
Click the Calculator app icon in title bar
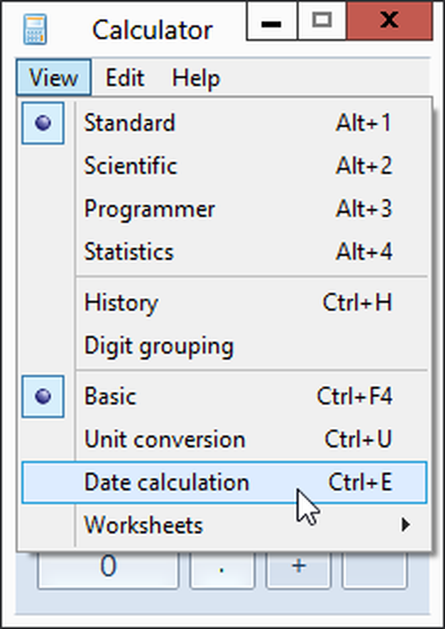pyautogui.click(x=35, y=29)
